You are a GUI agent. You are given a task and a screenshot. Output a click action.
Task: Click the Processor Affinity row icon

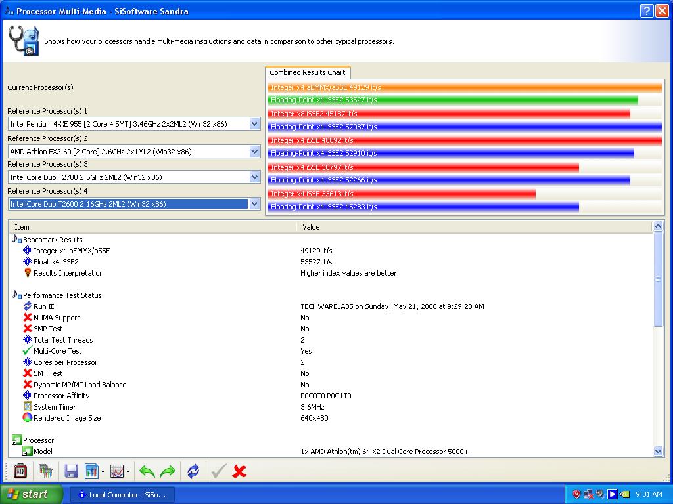pyautogui.click(x=28, y=395)
